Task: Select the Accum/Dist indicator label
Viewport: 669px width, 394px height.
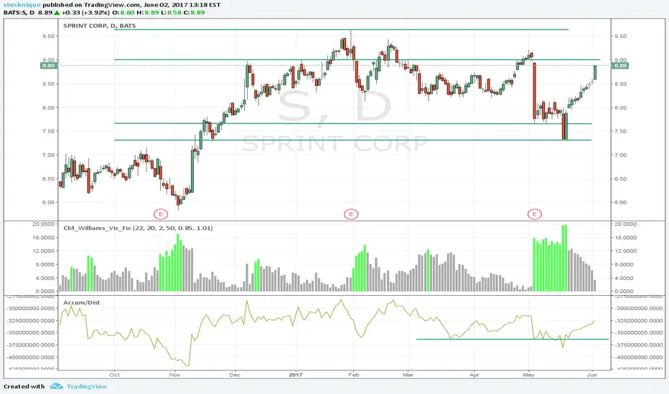Action: pos(82,302)
